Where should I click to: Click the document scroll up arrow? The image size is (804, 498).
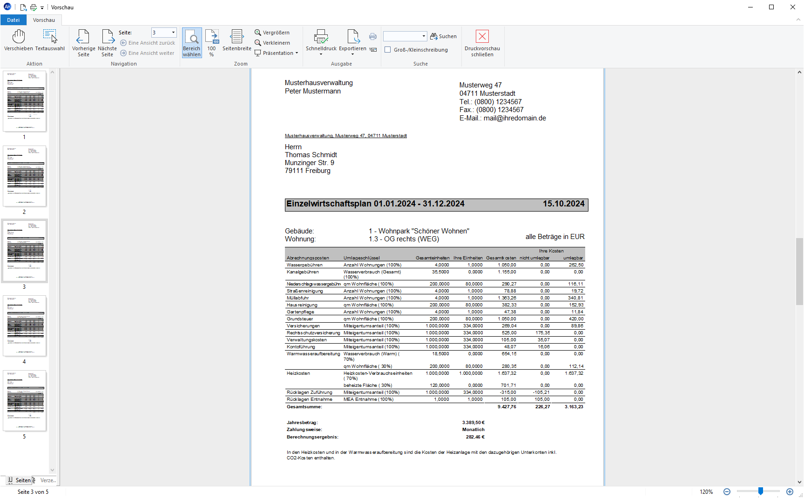pos(799,72)
